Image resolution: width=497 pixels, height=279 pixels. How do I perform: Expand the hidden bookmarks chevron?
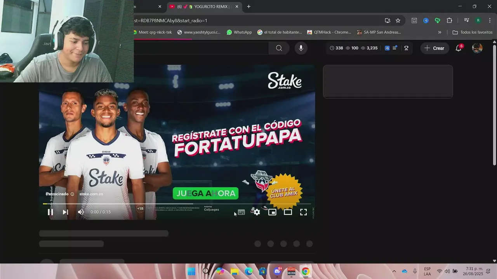pyautogui.click(x=440, y=32)
